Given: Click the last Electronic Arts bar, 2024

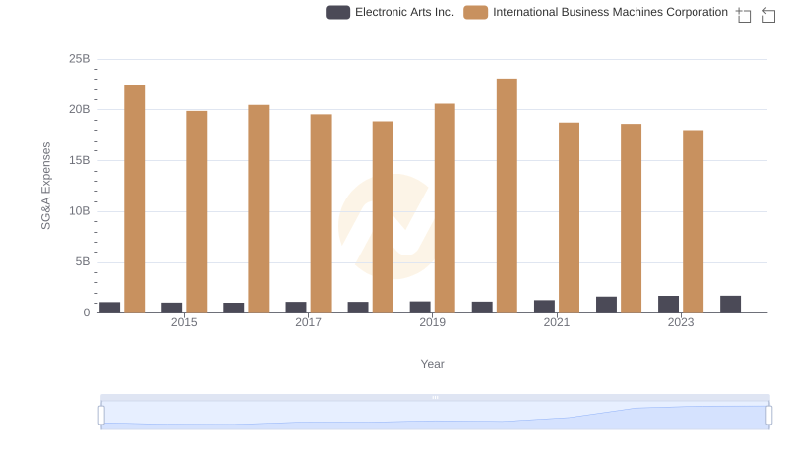Looking at the screenshot, I should click(x=730, y=305).
